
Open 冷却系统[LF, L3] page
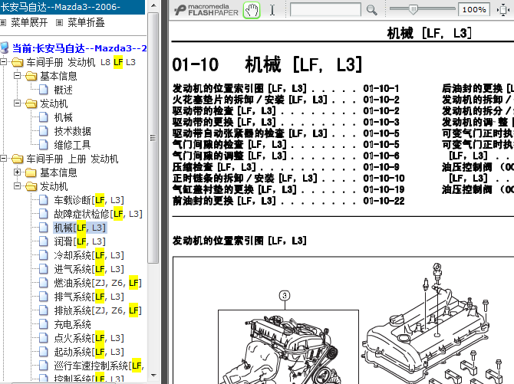coord(89,255)
